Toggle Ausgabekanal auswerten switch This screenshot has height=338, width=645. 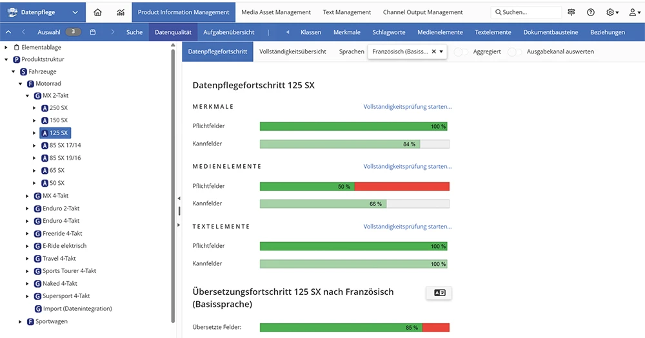click(515, 52)
